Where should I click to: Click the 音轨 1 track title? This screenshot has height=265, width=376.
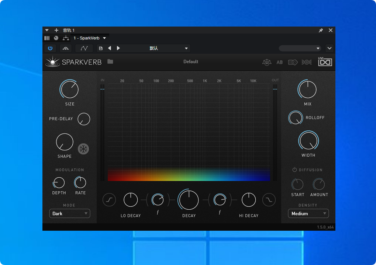[69, 30]
